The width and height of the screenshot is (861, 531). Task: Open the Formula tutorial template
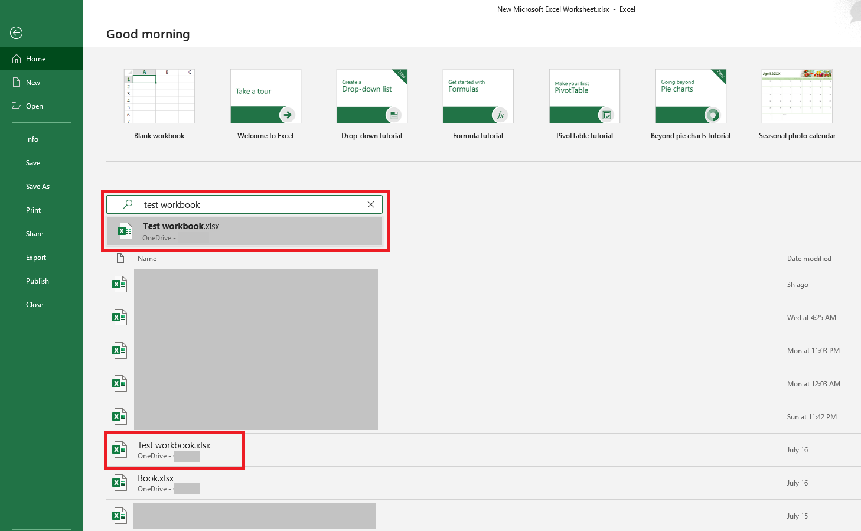(478, 96)
